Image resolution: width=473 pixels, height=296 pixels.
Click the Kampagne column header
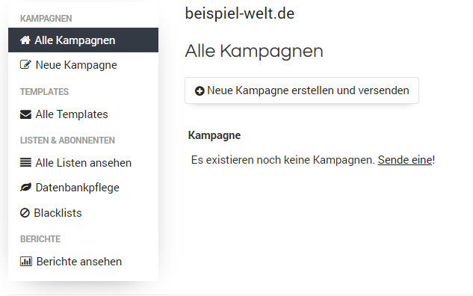pyautogui.click(x=214, y=135)
